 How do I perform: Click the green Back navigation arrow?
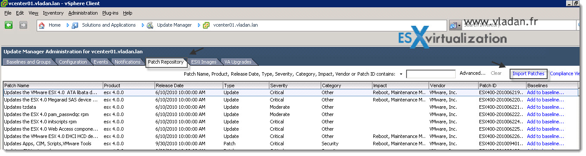[x=9, y=25]
